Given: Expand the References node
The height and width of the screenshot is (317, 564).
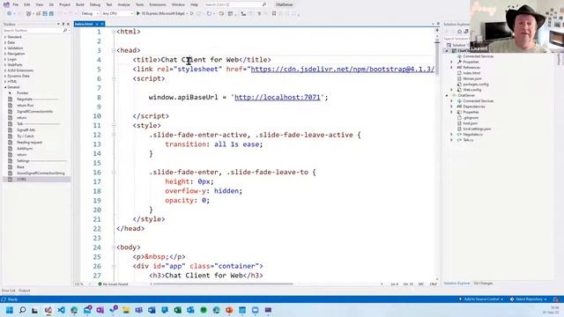Looking at the screenshot, I should pos(452,67).
